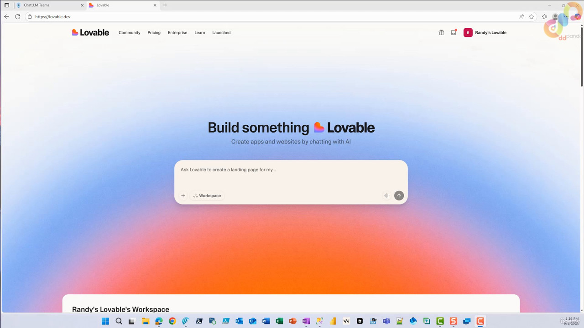Click the Randy's Lovable's Workspace heading
584x328 pixels.
[x=120, y=309]
